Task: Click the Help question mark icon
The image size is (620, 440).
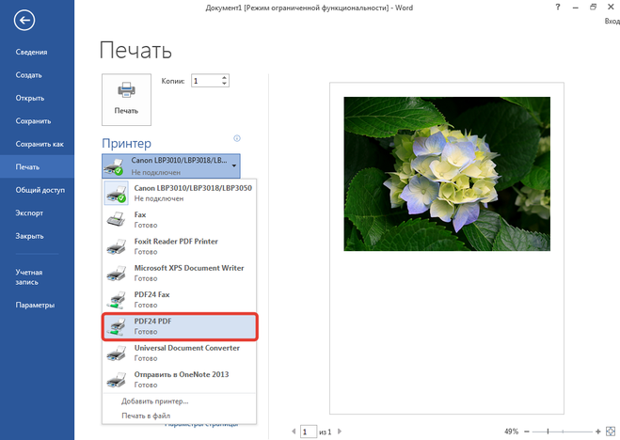Action: coord(558,7)
